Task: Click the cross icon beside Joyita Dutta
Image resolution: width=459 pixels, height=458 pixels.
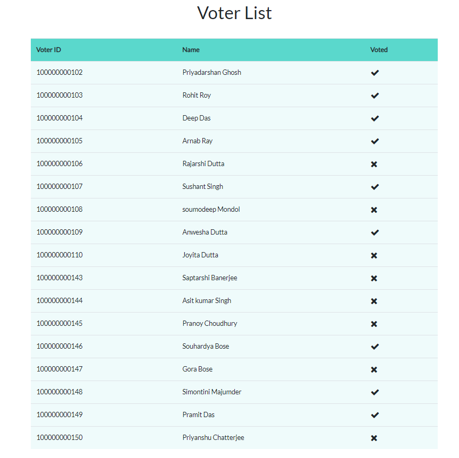Action: [x=374, y=255]
